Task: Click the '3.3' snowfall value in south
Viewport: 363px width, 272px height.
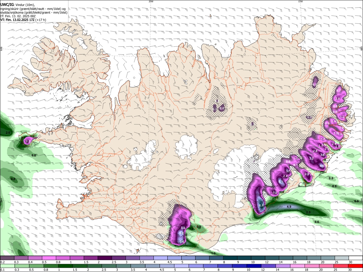Action: (183, 228)
